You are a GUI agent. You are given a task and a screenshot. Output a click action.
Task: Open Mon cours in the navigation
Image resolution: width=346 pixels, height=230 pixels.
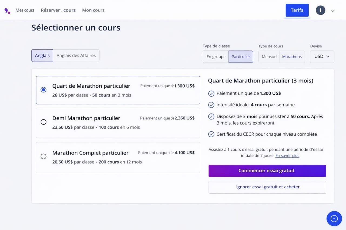[x=93, y=10]
